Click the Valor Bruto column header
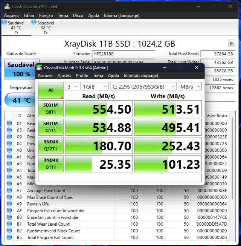241x246 pixels. [x=217, y=116]
